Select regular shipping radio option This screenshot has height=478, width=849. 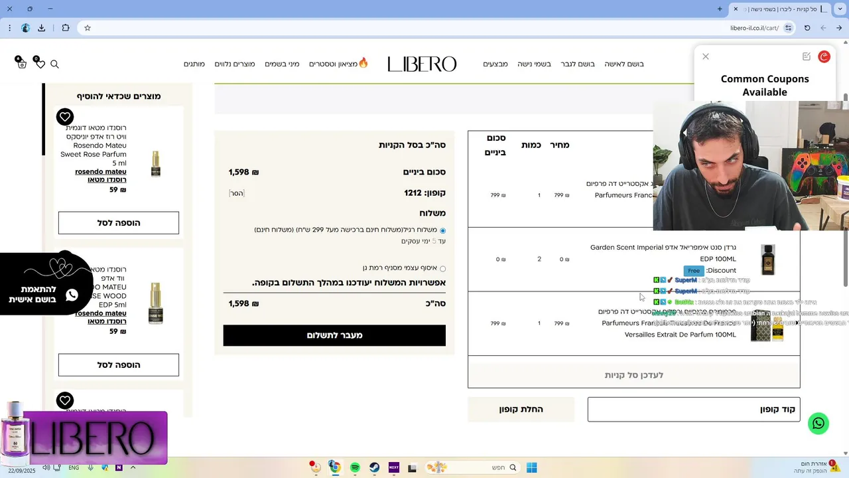coord(442,230)
